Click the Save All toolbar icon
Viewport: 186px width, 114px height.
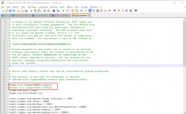[14, 11]
